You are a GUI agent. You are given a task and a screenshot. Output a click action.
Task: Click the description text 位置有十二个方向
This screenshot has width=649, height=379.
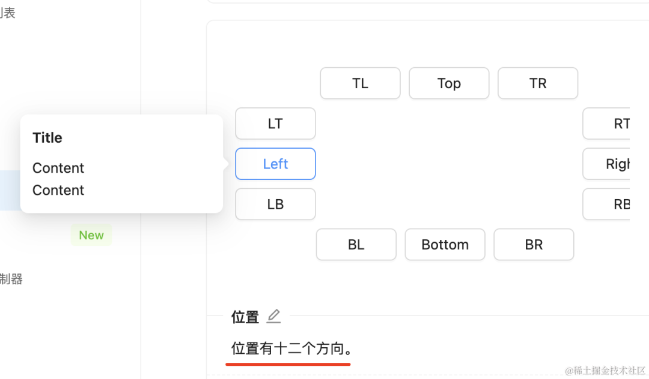(x=292, y=348)
